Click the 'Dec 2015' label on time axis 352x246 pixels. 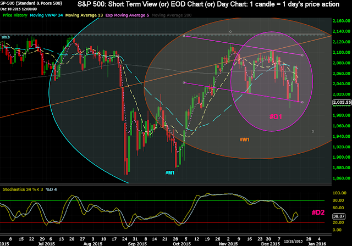point(270,244)
